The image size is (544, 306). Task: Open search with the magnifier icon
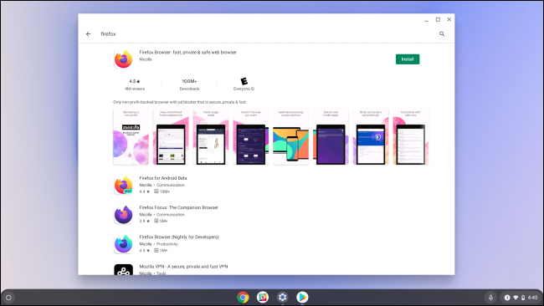click(442, 34)
